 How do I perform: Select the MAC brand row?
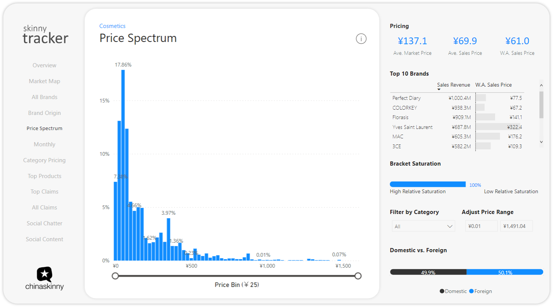point(457,136)
